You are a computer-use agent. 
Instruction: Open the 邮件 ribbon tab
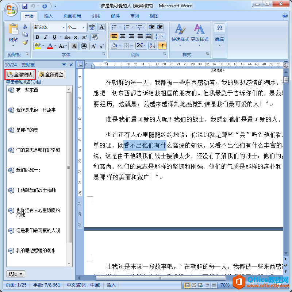coord(115,16)
